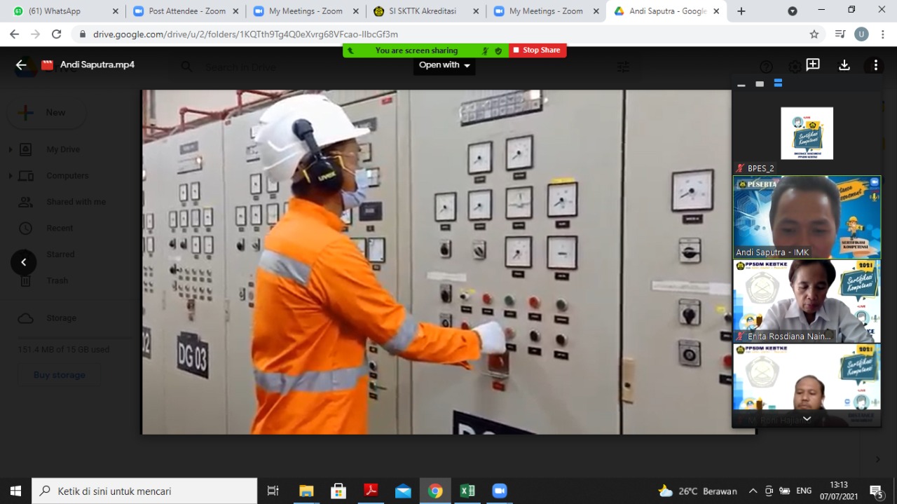Image resolution: width=897 pixels, height=504 pixels.
Task: Open the more actions three-dot menu
Action: [x=875, y=65]
